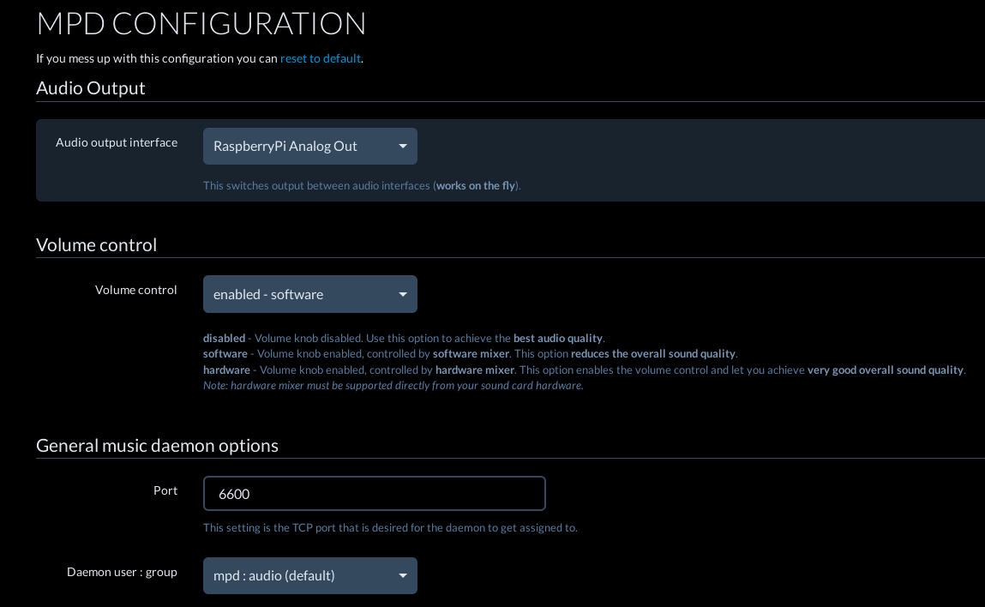Image resolution: width=985 pixels, height=607 pixels.
Task: Click the caret arrow beside RaspberryPi Analog Out
Action: pyautogui.click(x=403, y=147)
